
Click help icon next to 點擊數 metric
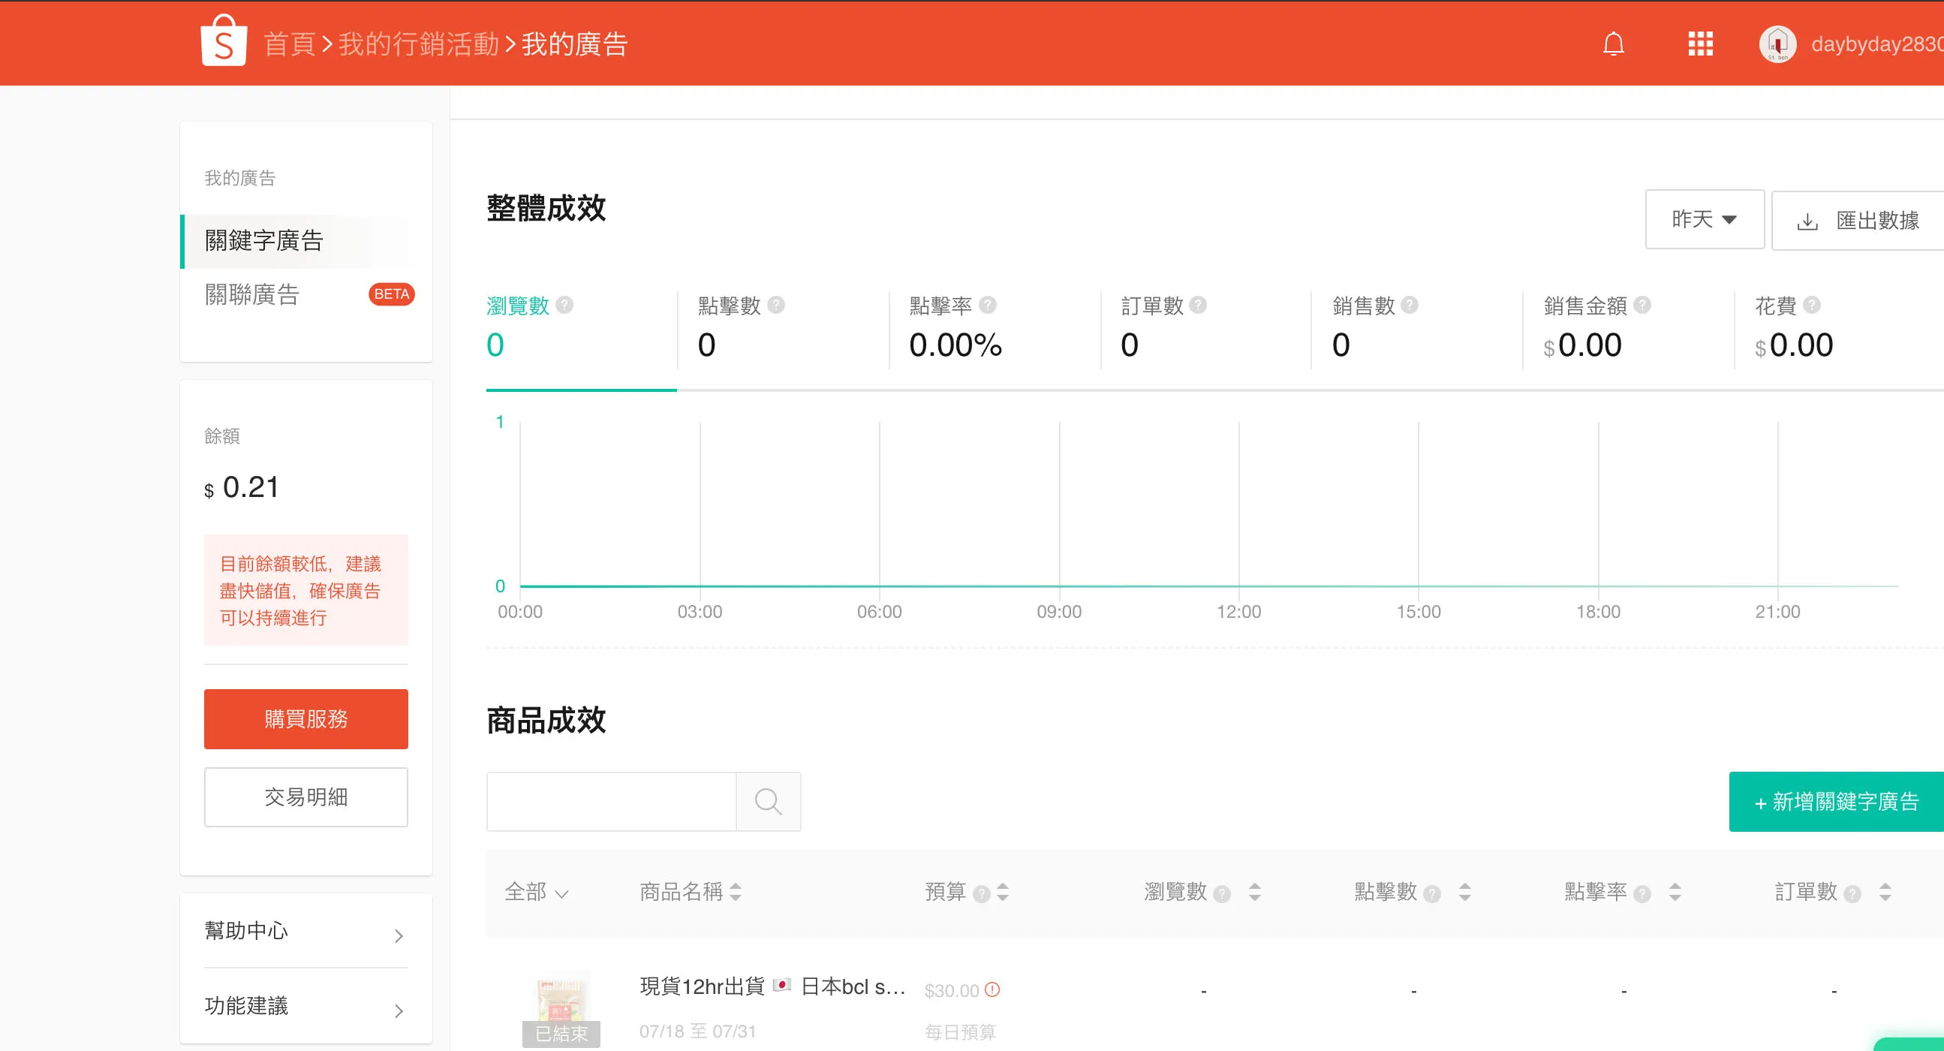click(x=776, y=305)
